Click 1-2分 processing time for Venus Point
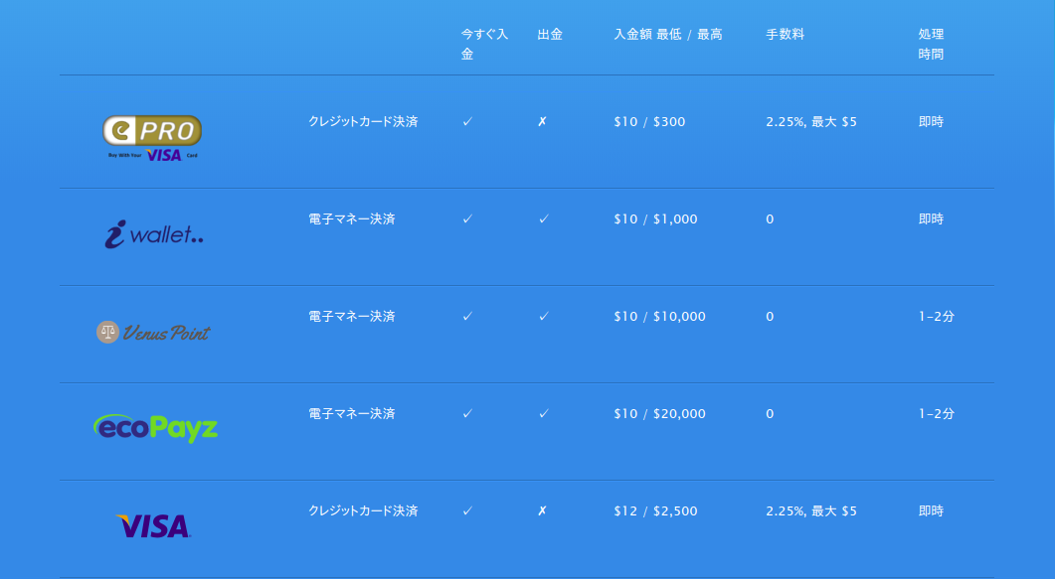The width and height of the screenshot is (1055, 579). click(937, 317)
